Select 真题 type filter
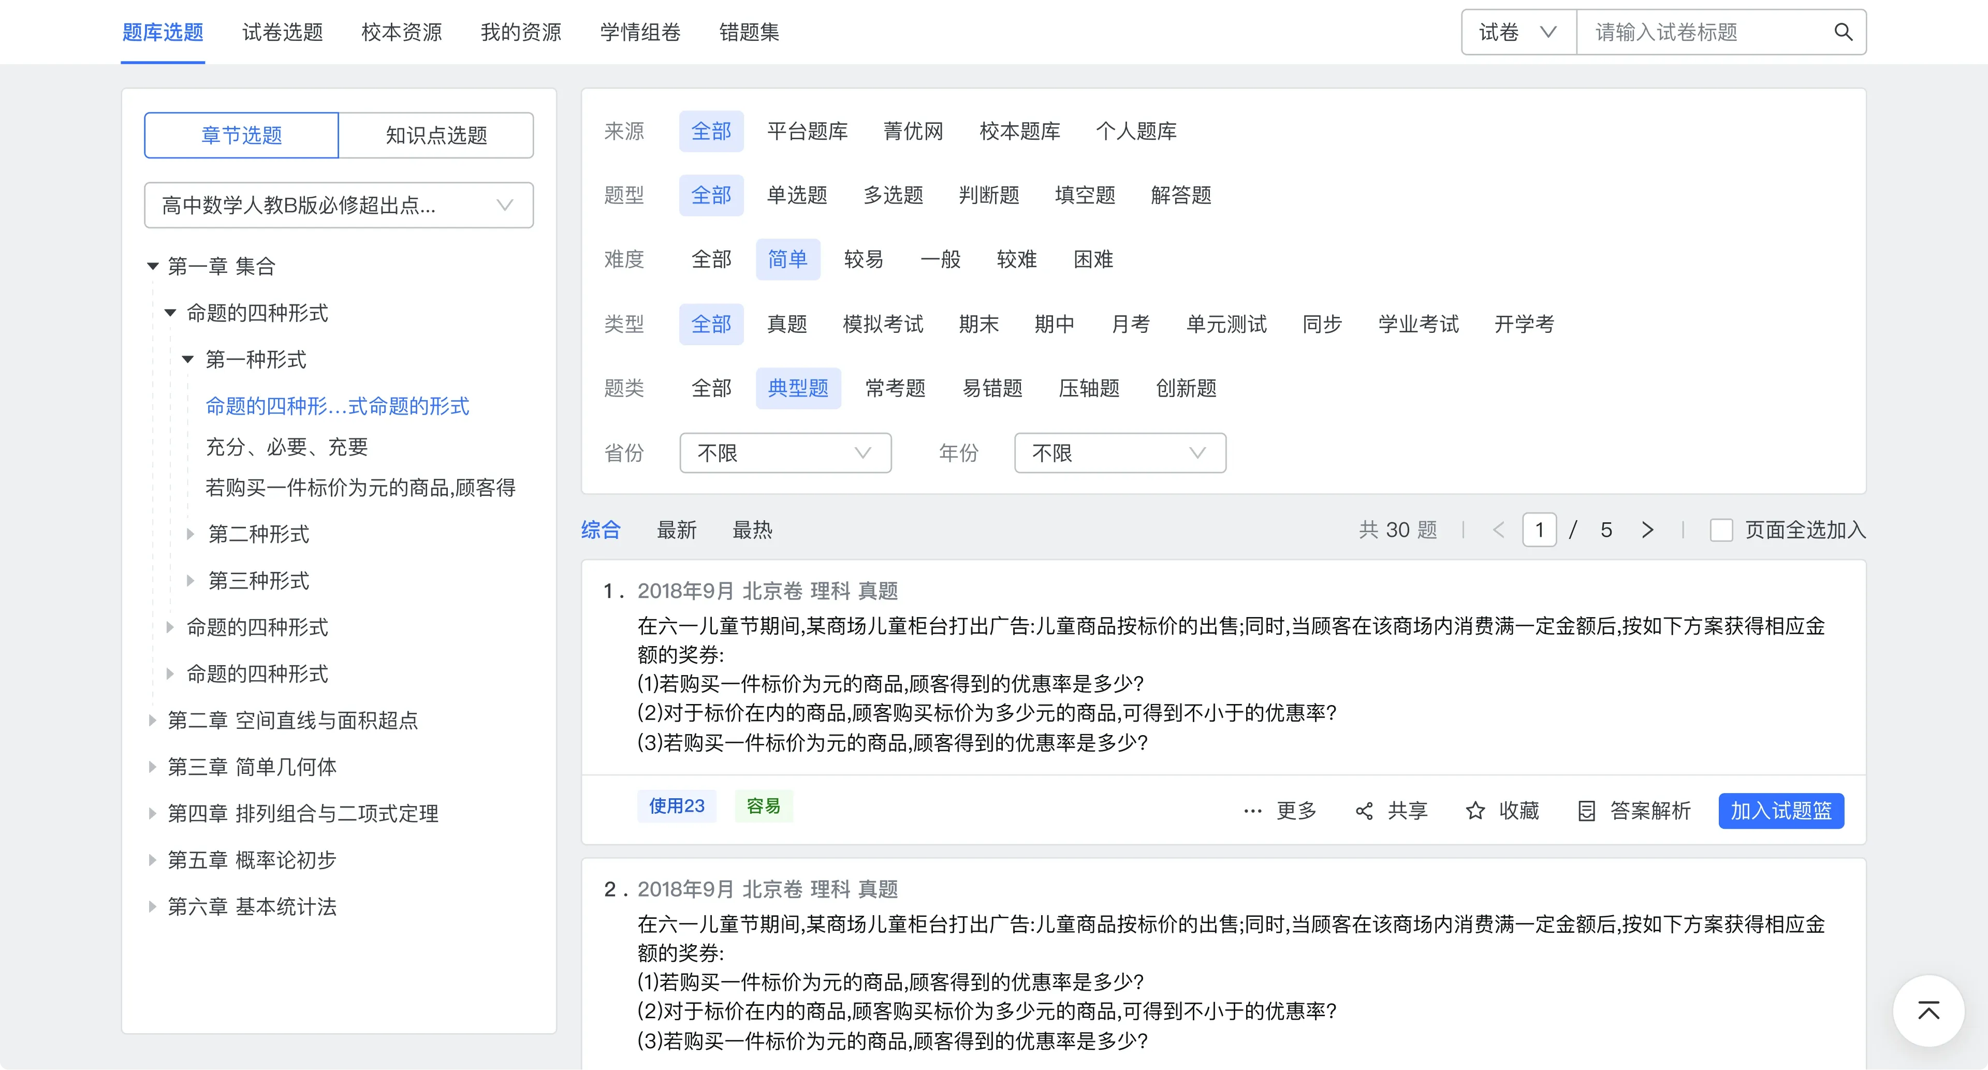The height and width of the screenshot is (1070, 1988). 787,324
